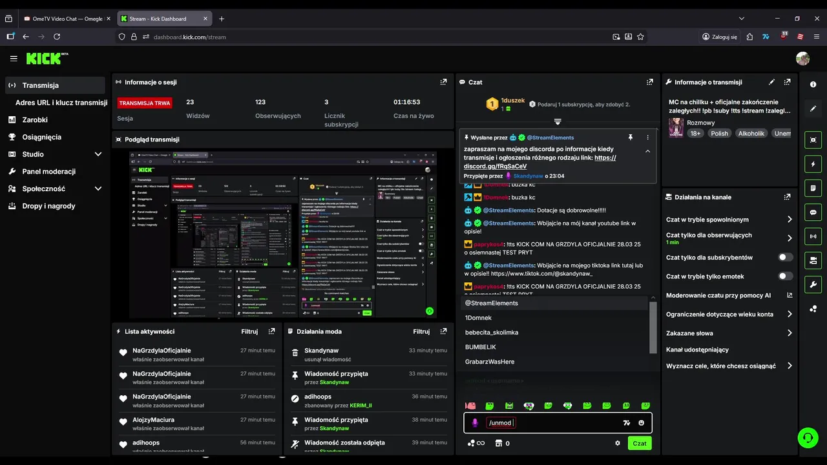
Task: Open the three-dot menu on the pinned message
Action: 647,138
